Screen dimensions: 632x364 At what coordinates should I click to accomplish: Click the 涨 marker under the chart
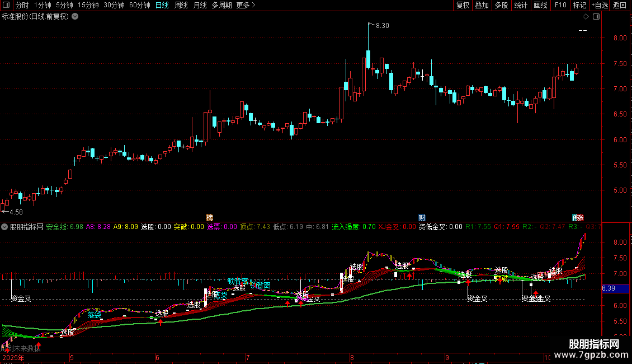580,217
